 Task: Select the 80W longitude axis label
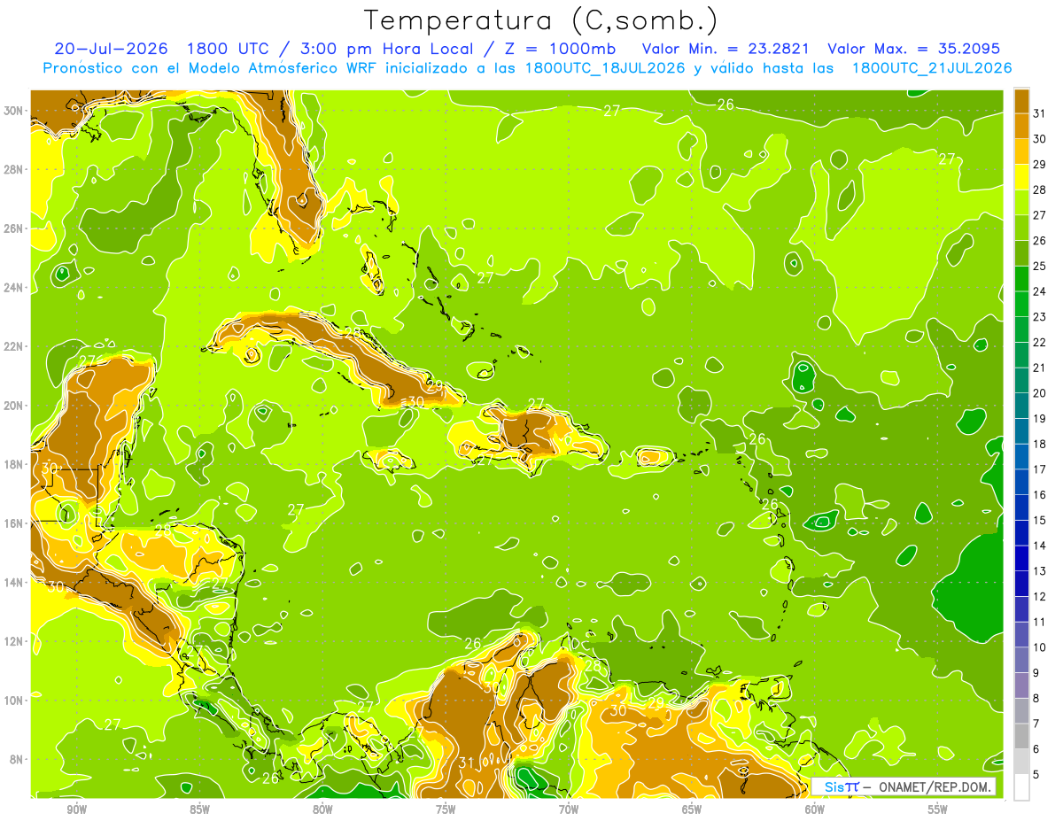[322, 809]
